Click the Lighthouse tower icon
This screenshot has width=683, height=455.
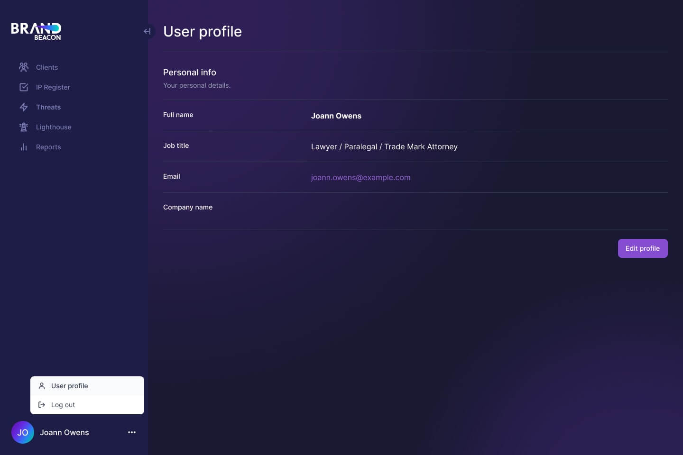tap(24, 127)
